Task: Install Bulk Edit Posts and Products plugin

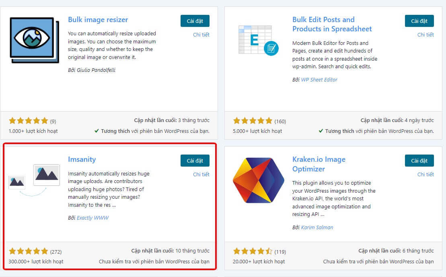Action: pos(419,21)
